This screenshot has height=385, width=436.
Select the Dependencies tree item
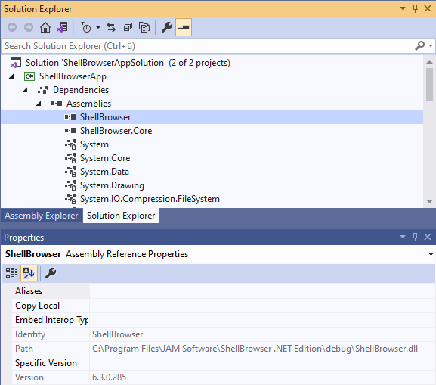click(x=81, y=90)
